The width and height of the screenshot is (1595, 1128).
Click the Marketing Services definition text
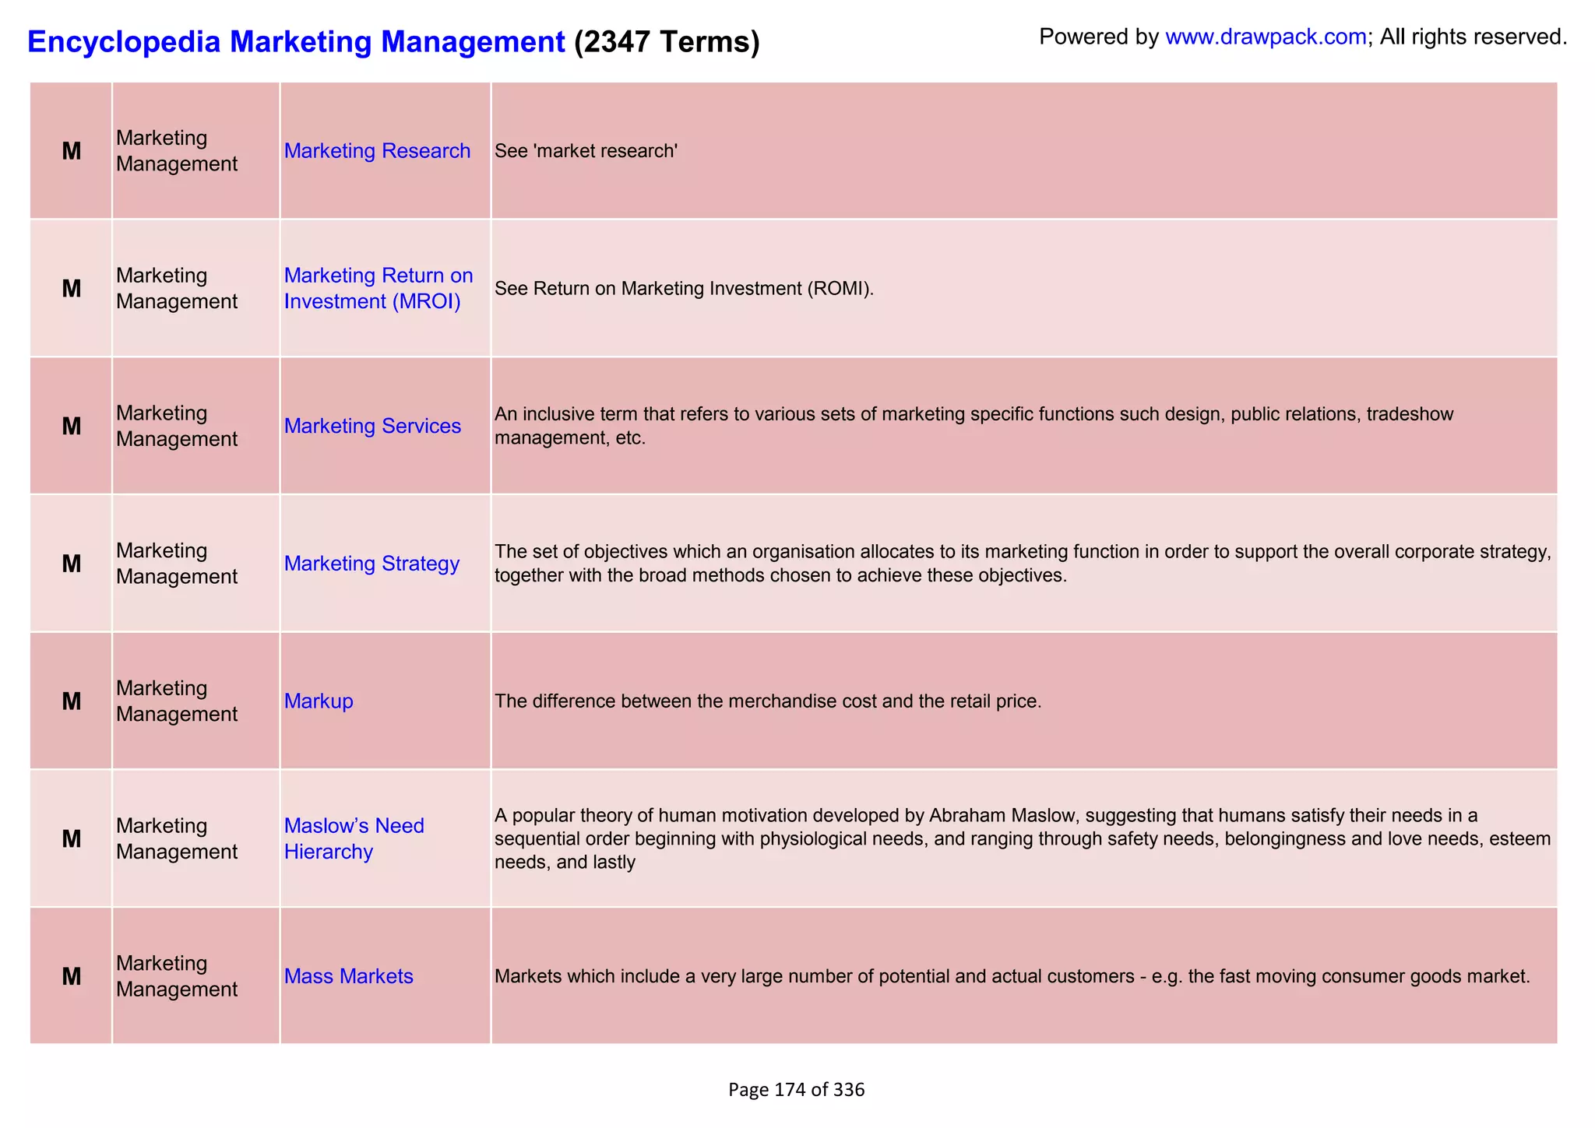point(974,426)
